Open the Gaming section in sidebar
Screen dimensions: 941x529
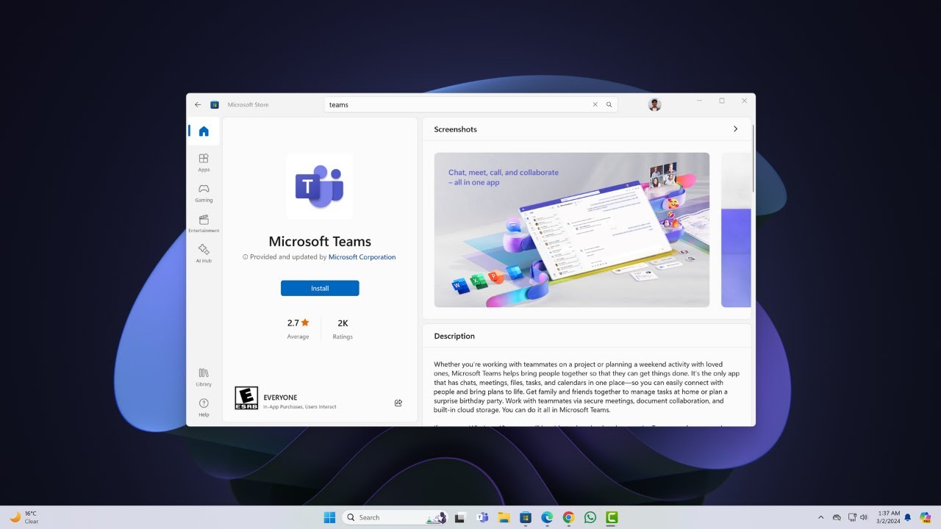click(x=204, y=192)
